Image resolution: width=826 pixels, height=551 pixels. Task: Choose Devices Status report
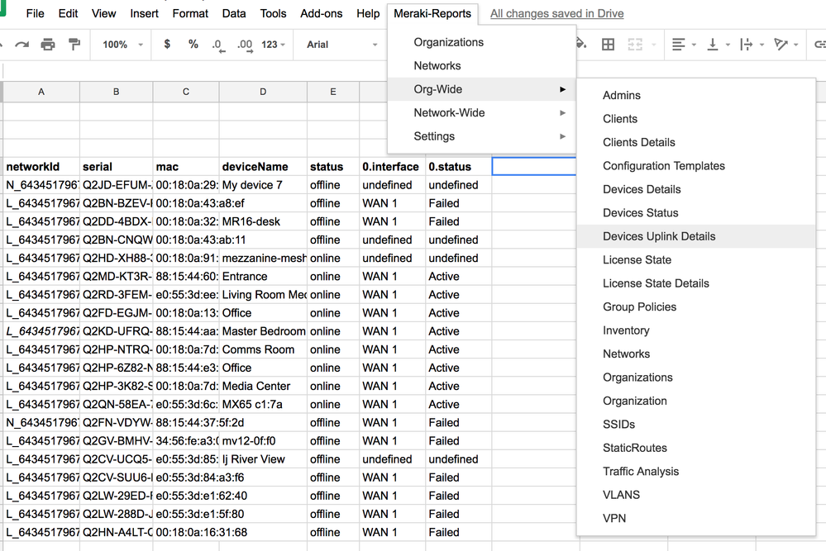(x=696, y=212)
